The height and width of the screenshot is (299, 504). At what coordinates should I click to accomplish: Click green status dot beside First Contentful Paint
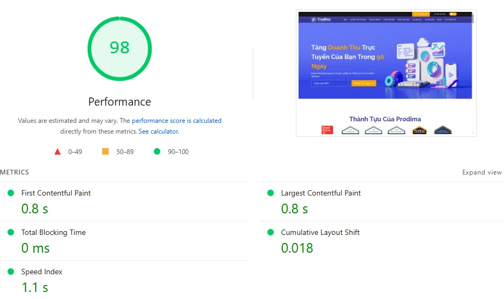coord(11,193)
